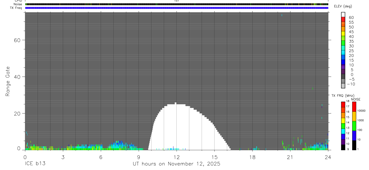Viewport: 369px width, 170px height.
Task: Select the cyan 12–13 MHz TX FRQ swatch
Action: (343, 131)
